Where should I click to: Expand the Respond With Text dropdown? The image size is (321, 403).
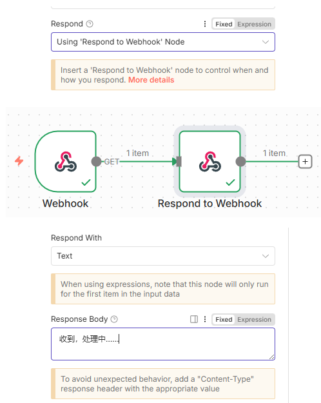click(163, 256)
